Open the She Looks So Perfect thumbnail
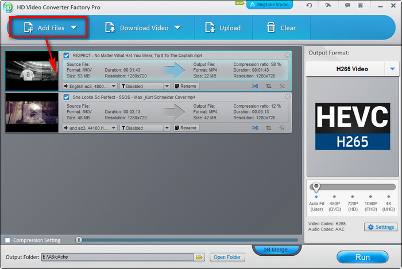Screen dimensions: 402x269 coord(32,112)
